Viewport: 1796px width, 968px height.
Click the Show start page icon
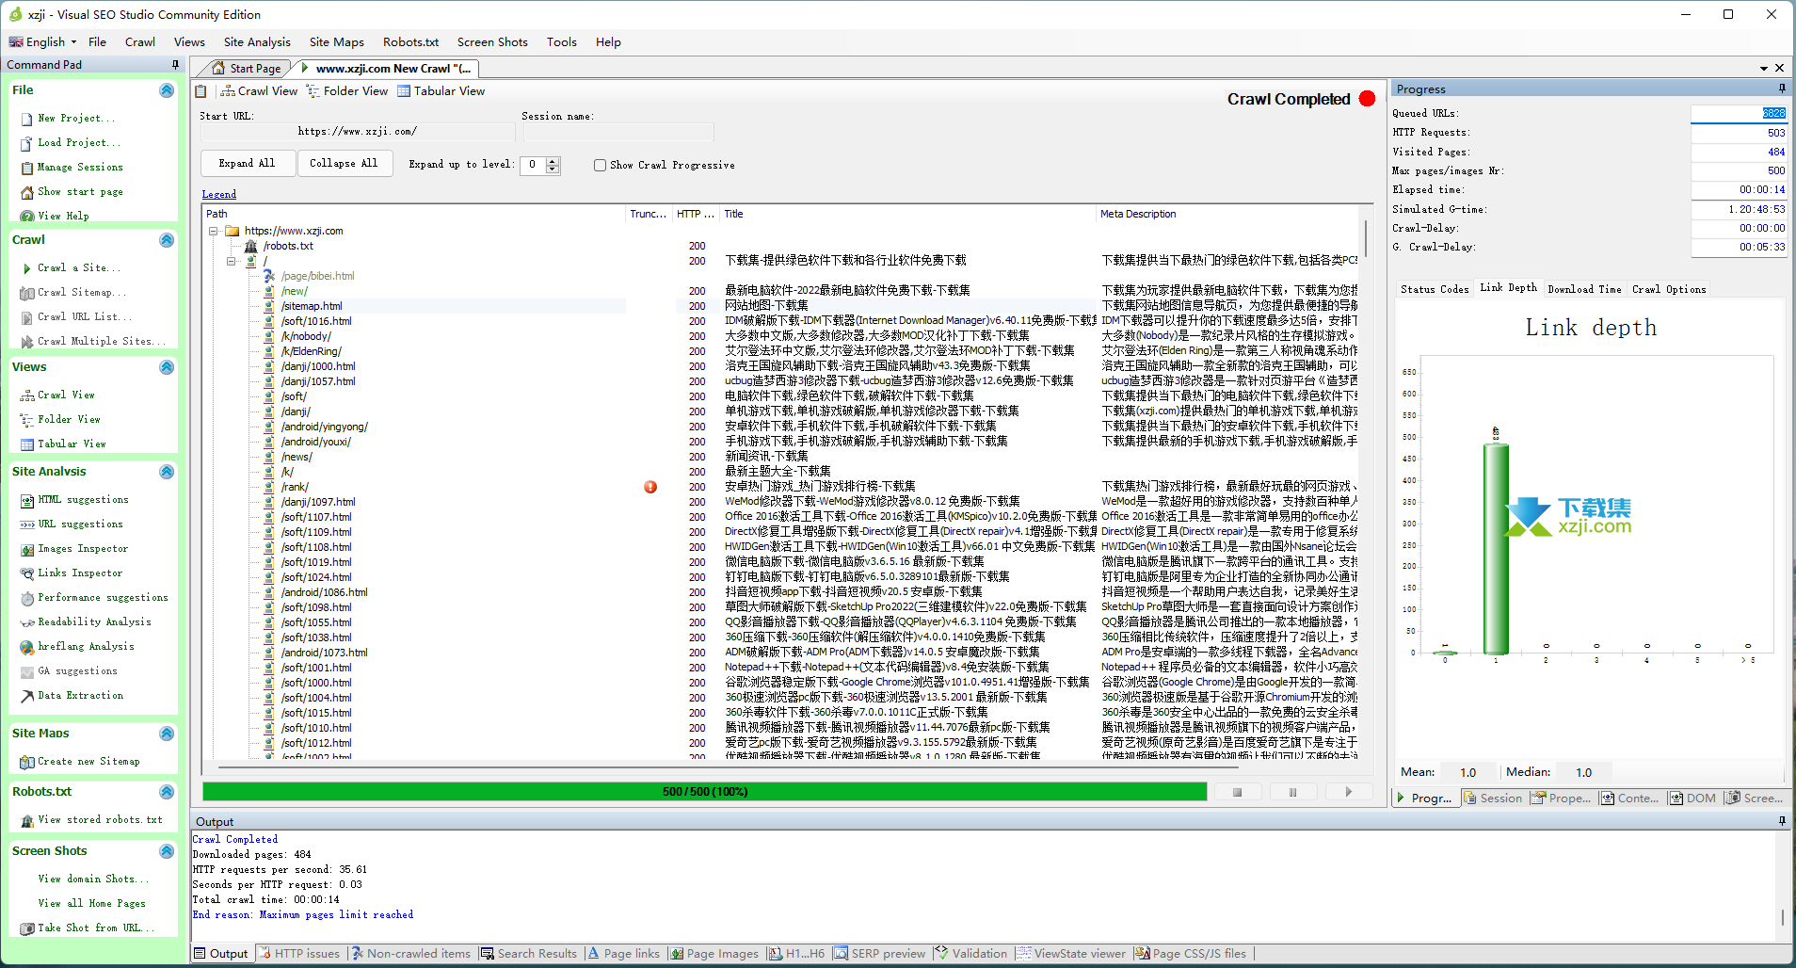pyautogui.click(x=26, y=192)
